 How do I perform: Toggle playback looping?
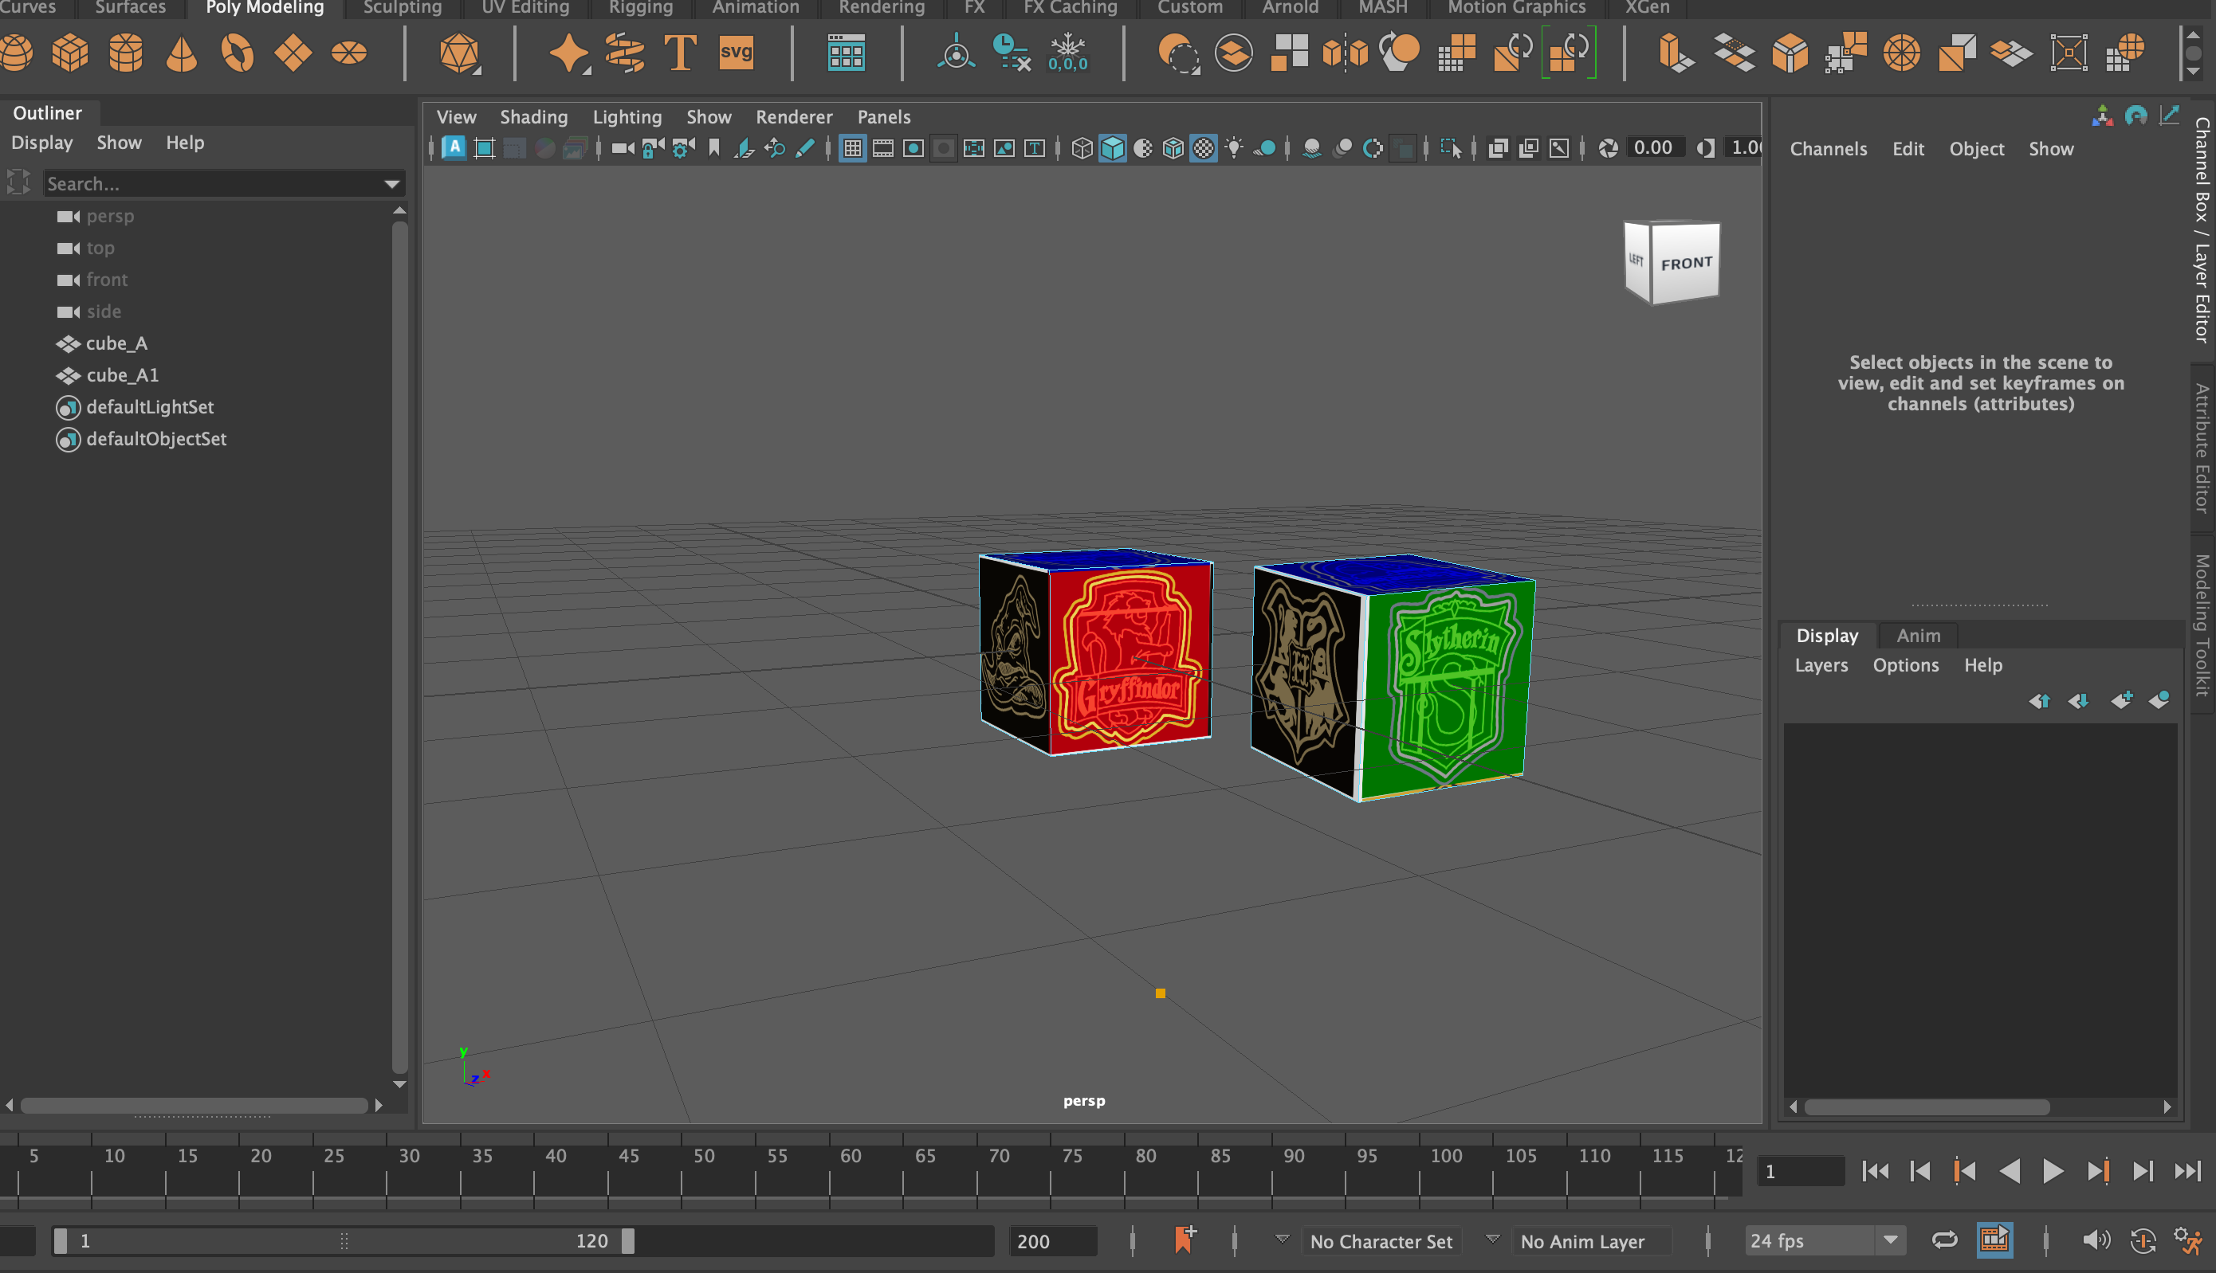coord(1944,1240)
